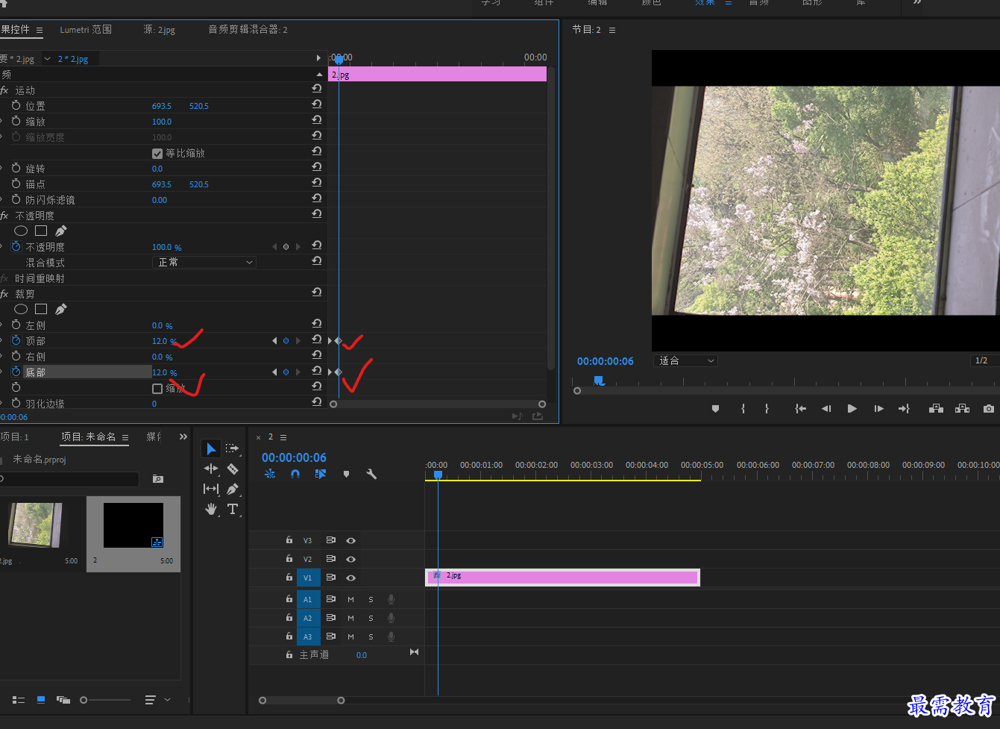Open Audio Clip Mixer tab
Screen dimensions: 1000x729
click(248, 29)
